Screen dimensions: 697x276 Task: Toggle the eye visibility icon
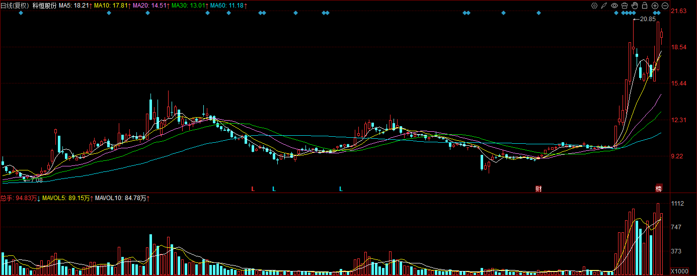tap(614, 6)
